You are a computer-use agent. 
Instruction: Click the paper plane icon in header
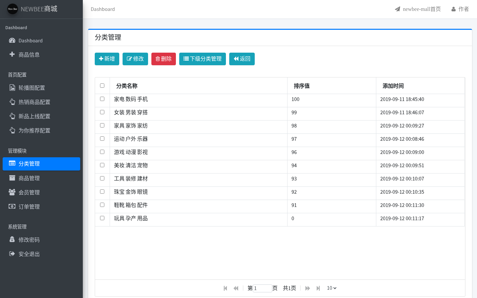click(x=397, y=9)
